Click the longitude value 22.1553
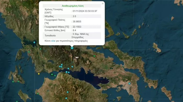 tap(77, 27)
